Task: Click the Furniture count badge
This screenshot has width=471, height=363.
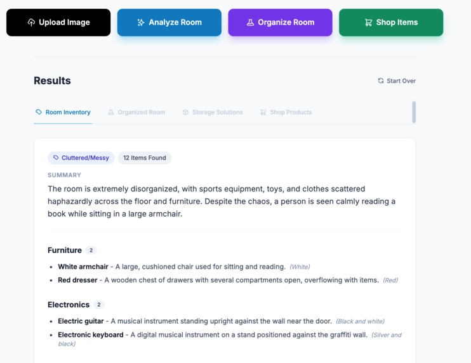Action: pos(91,250)
